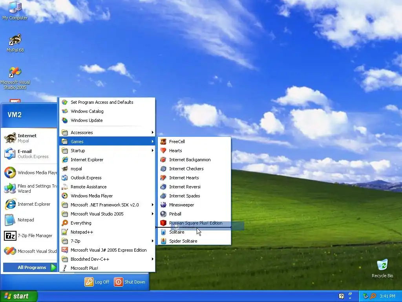Launch the Hearts game icon
The height and width of the screenshot is (302, 402).
163,151
